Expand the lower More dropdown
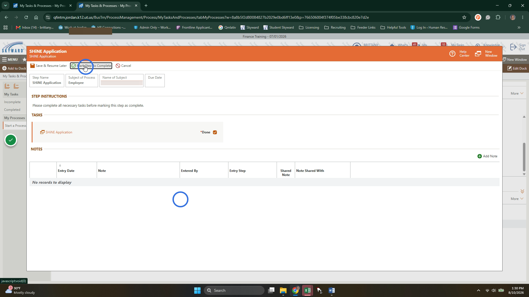Viewport: 529px width, 297px height. pyautogui.click(x=517, y=199)
